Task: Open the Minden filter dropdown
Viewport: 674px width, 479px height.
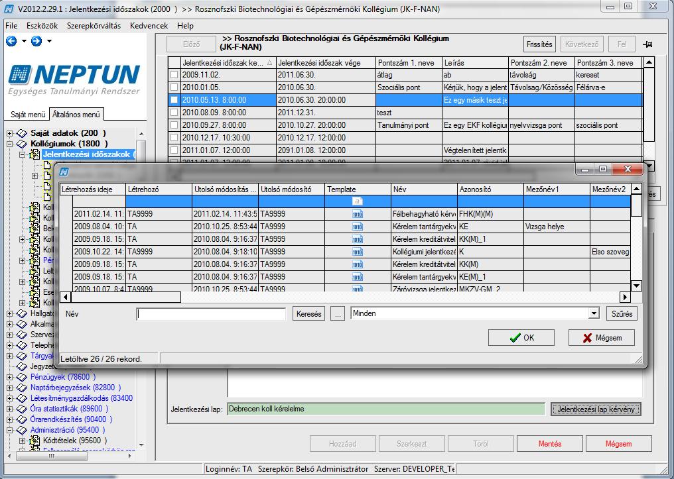Action: pos(594,313)
